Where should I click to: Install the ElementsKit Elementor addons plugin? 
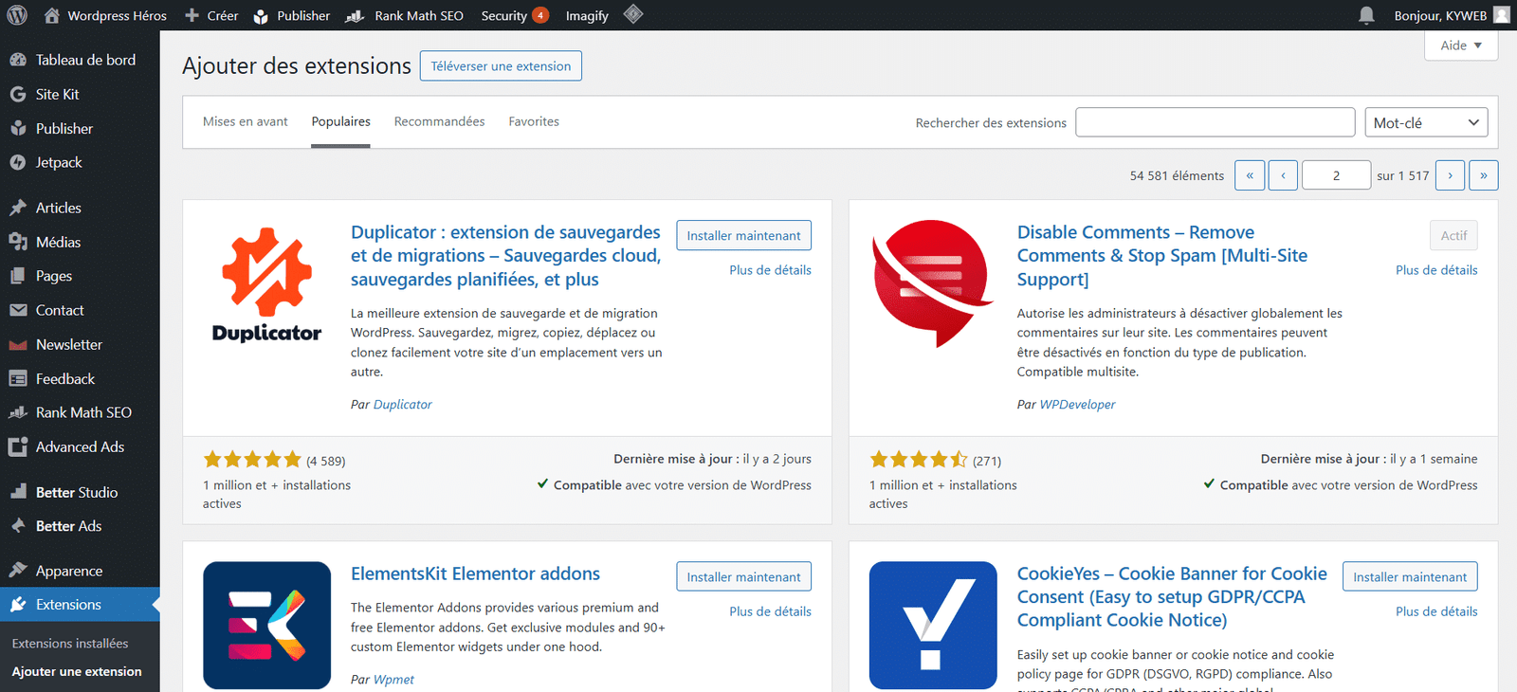[743, 576]
